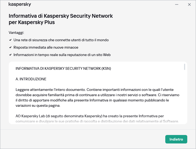Click the 'Informativa di Kaspersky Security Network' heading
The image size is (196, 149).
coord(61,16)
